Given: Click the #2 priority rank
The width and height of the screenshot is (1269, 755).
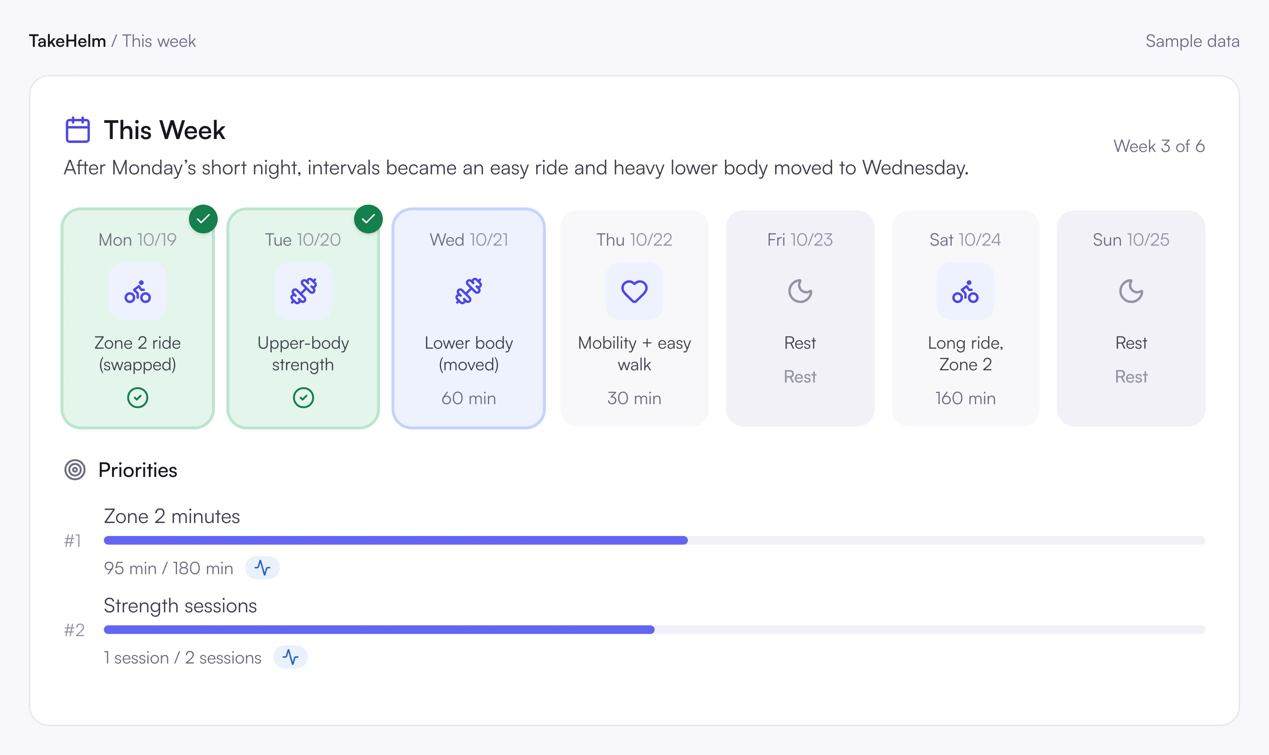Looking at the screenshot, I should point(74,630).
